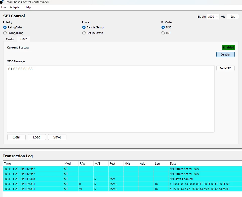Clear the MISO message

click(16, 137)
